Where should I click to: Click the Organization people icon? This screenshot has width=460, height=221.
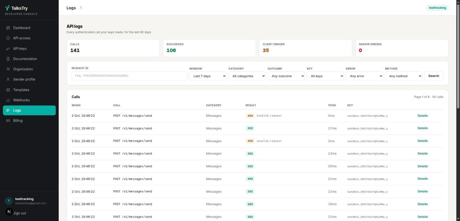(x=8, y=69)
